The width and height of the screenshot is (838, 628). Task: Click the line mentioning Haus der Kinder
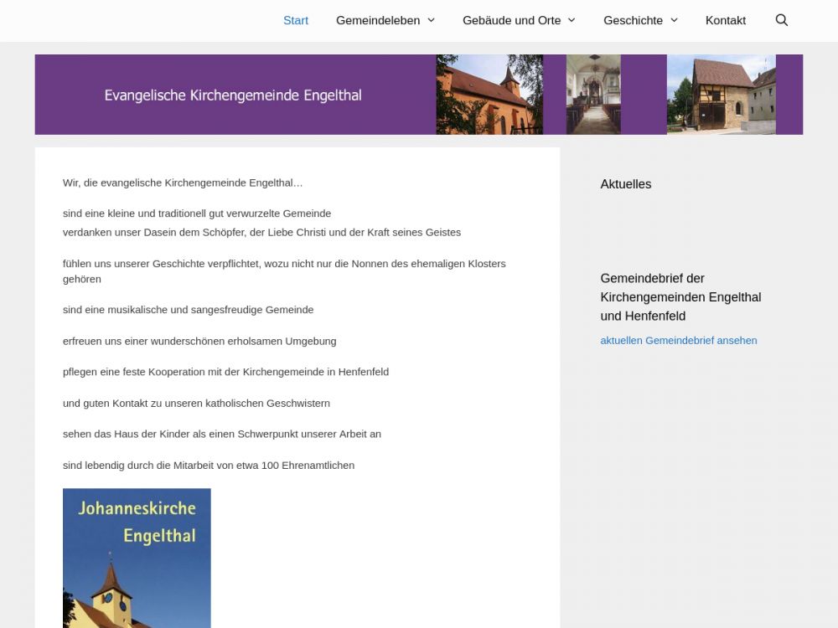221,434
